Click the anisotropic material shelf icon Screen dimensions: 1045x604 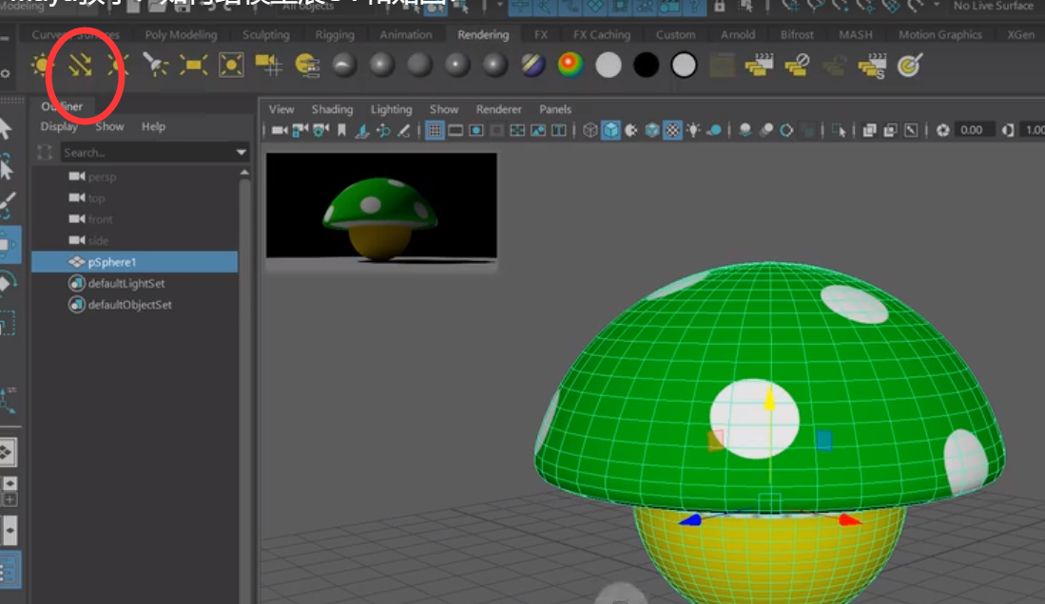point(344,66)
